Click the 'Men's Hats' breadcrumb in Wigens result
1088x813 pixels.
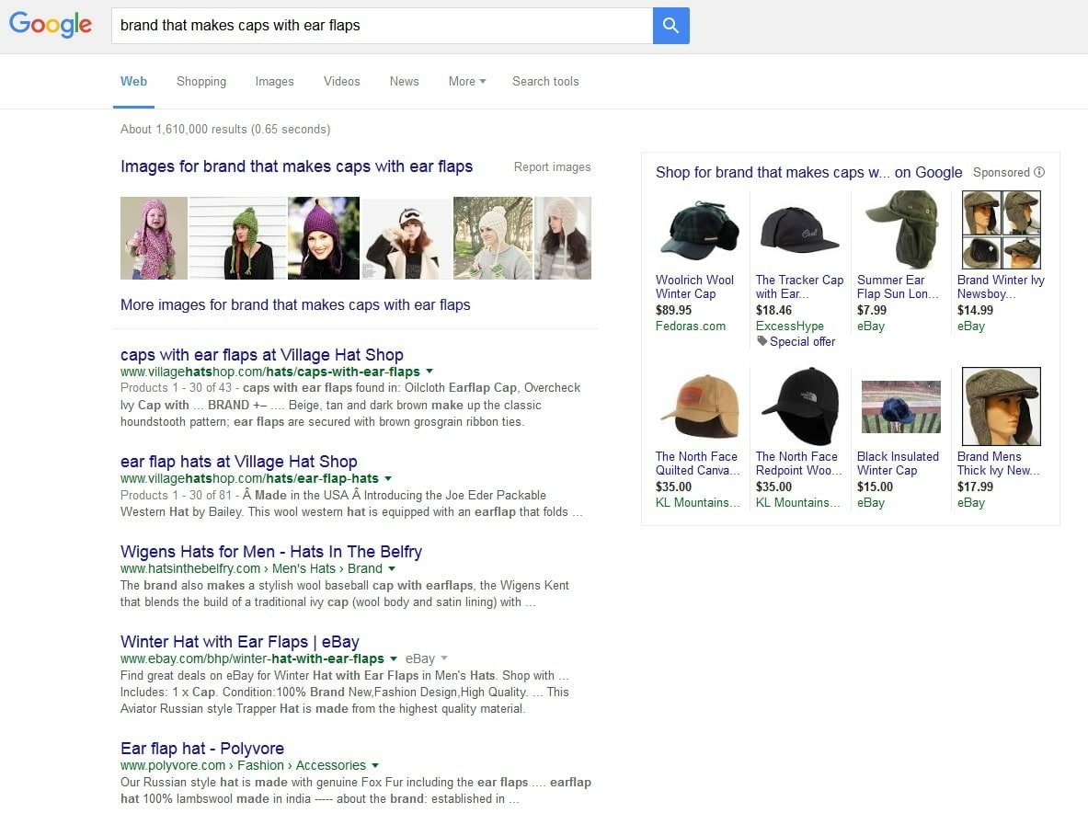[303, 568]
